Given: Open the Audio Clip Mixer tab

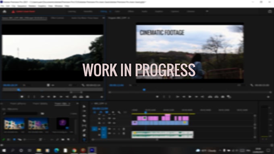Looking at the screenshot, I should (x=85, y=18).
